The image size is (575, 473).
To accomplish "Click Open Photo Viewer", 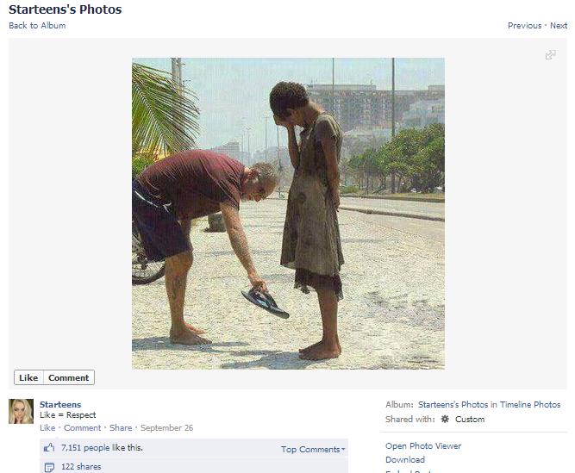I will point(423,445).
